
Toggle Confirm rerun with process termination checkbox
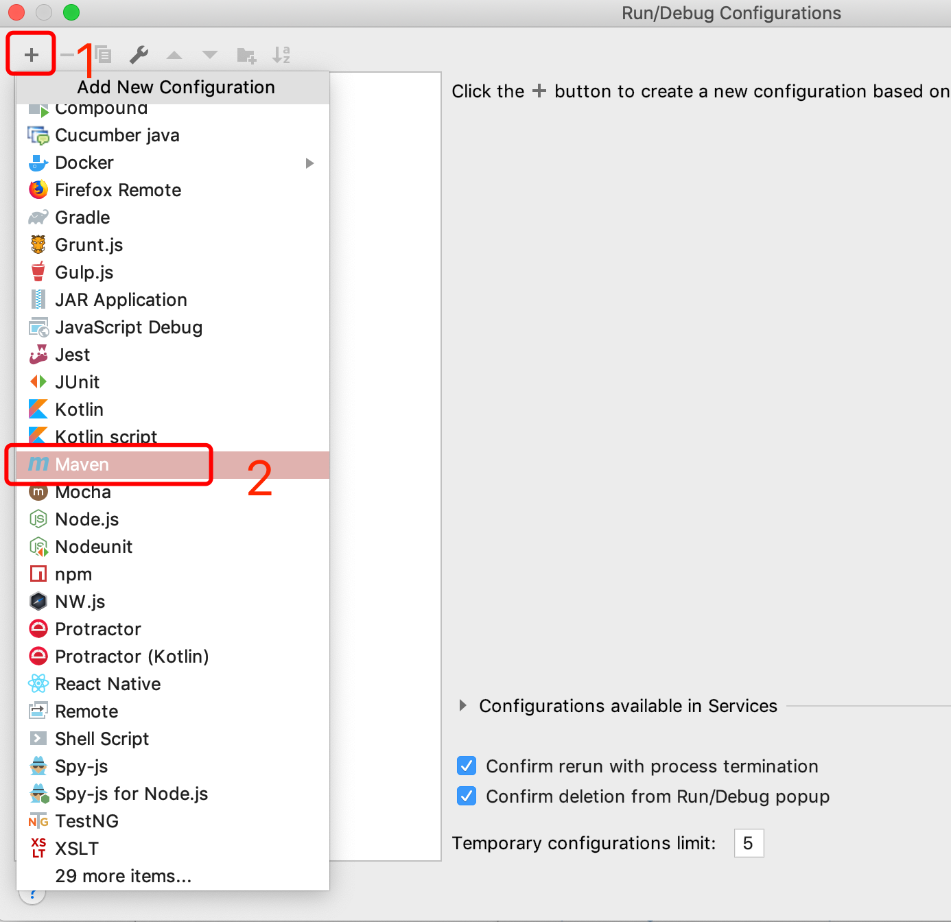pyautogui.click(x=467, y=766)
